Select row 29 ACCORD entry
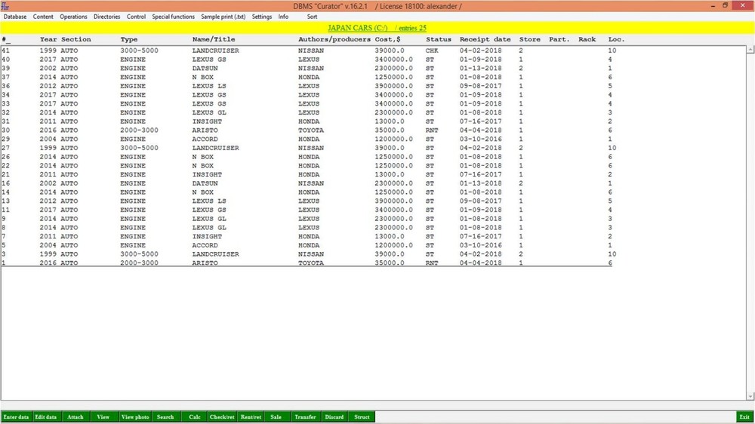The width and height of the screenshot is (755, 424). pyautogui.click(x=308, y=139)
